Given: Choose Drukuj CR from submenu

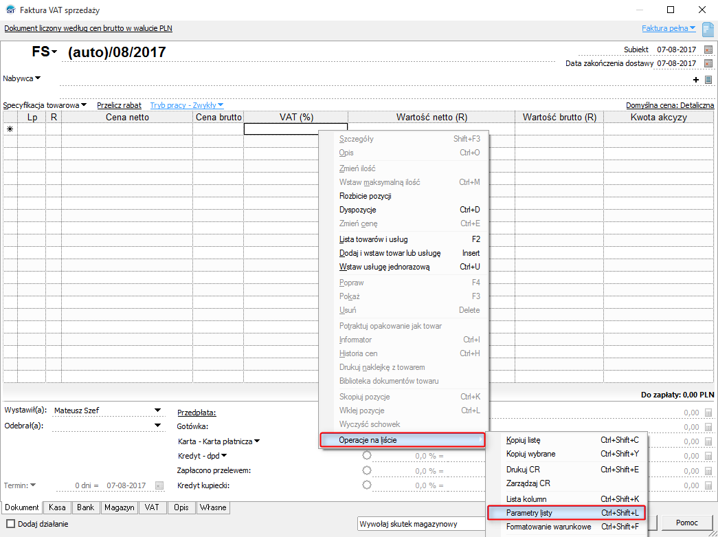Looking at the screenshot, I should pos(566,469).
